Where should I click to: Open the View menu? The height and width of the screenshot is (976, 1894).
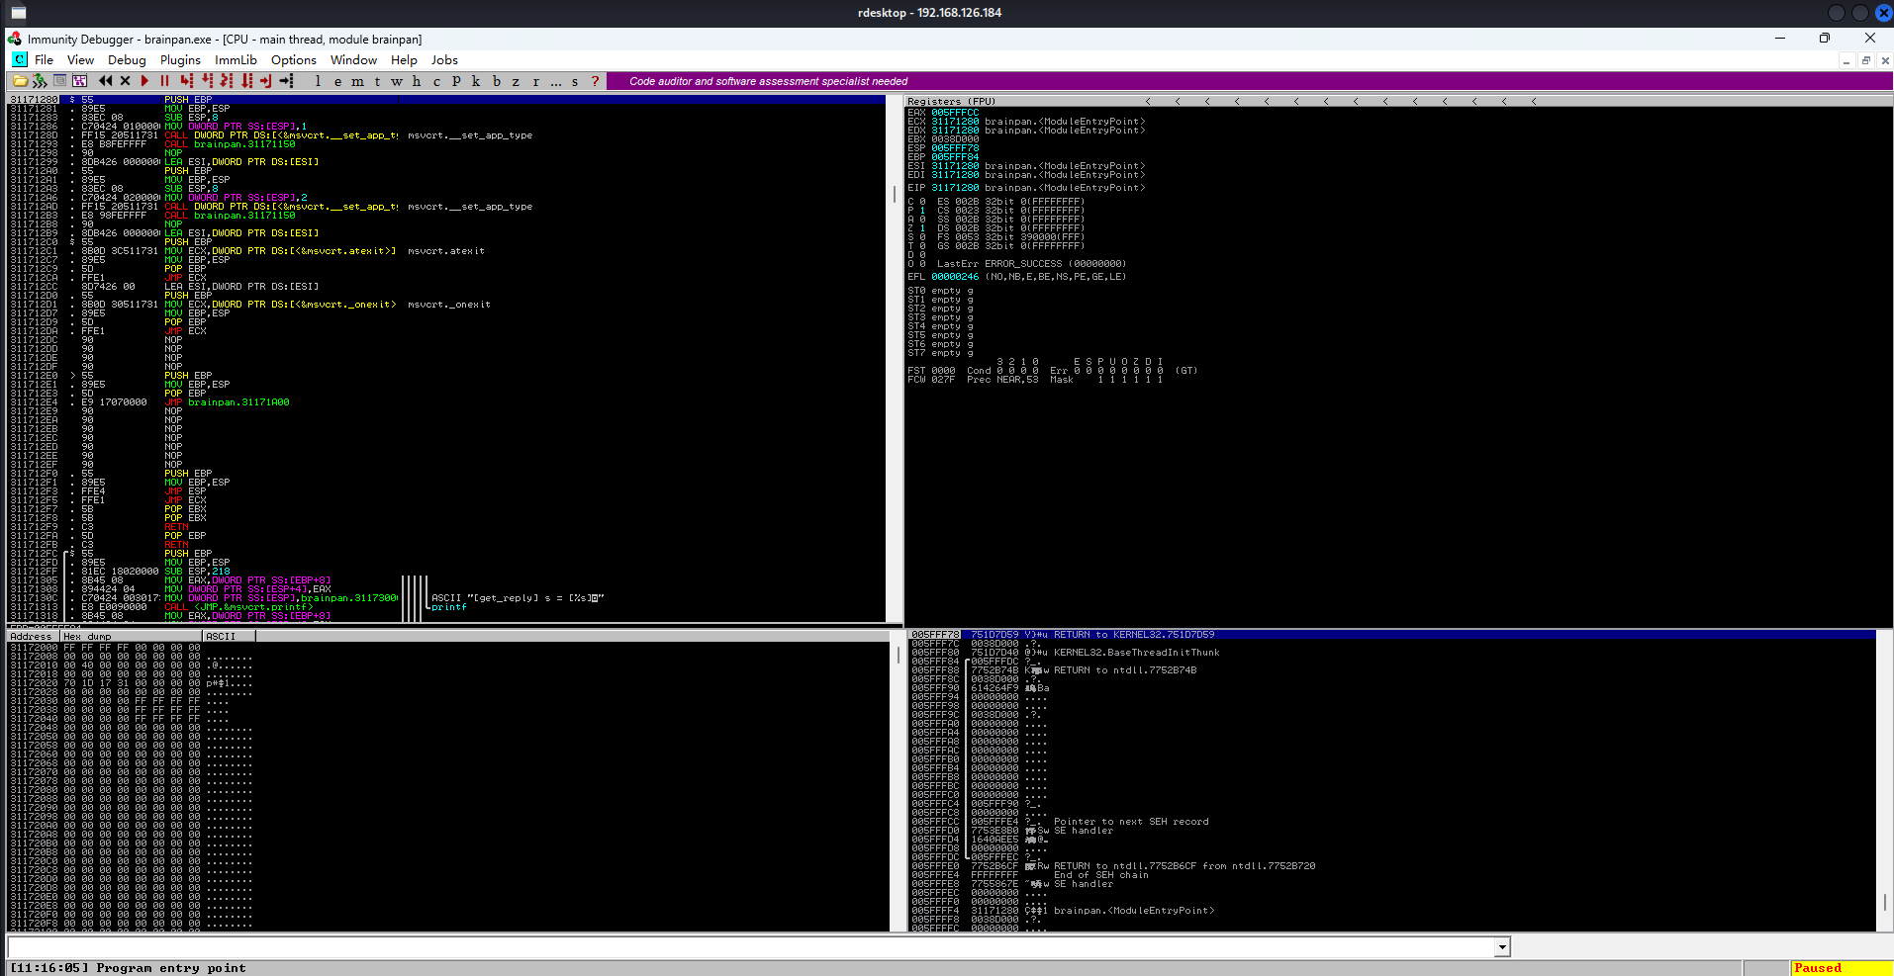(x=80, y=60)
